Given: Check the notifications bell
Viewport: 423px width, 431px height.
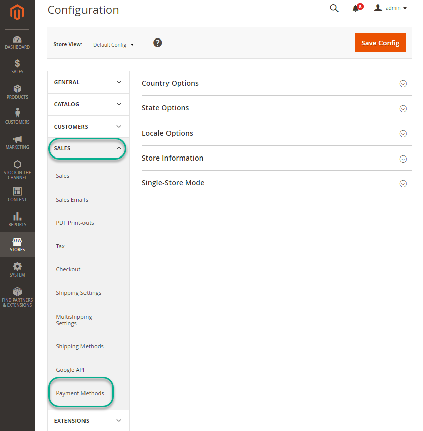Looking at the screenshot, I should coord(356,8).
